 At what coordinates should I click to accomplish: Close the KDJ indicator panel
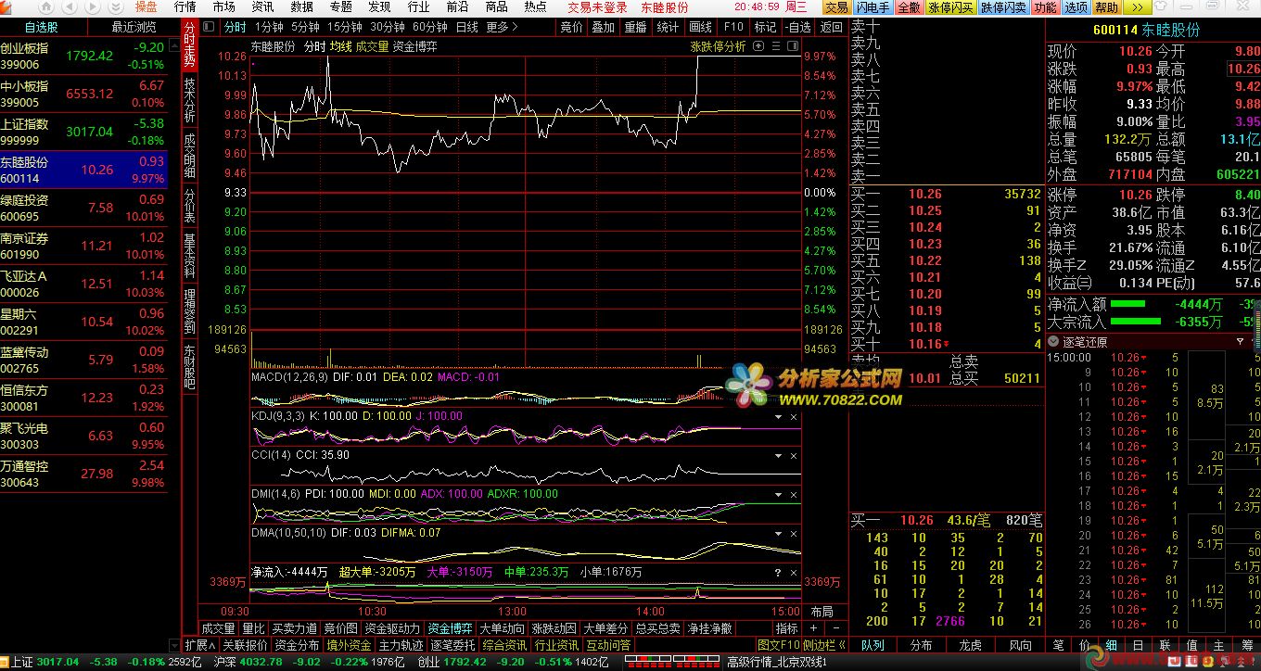tap(794, 417)
